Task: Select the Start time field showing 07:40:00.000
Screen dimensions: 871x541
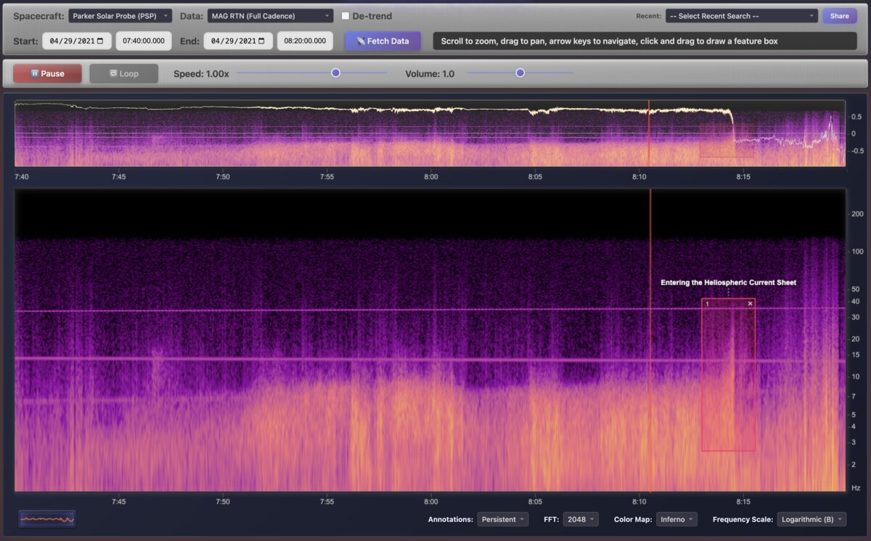Action: 143,41
